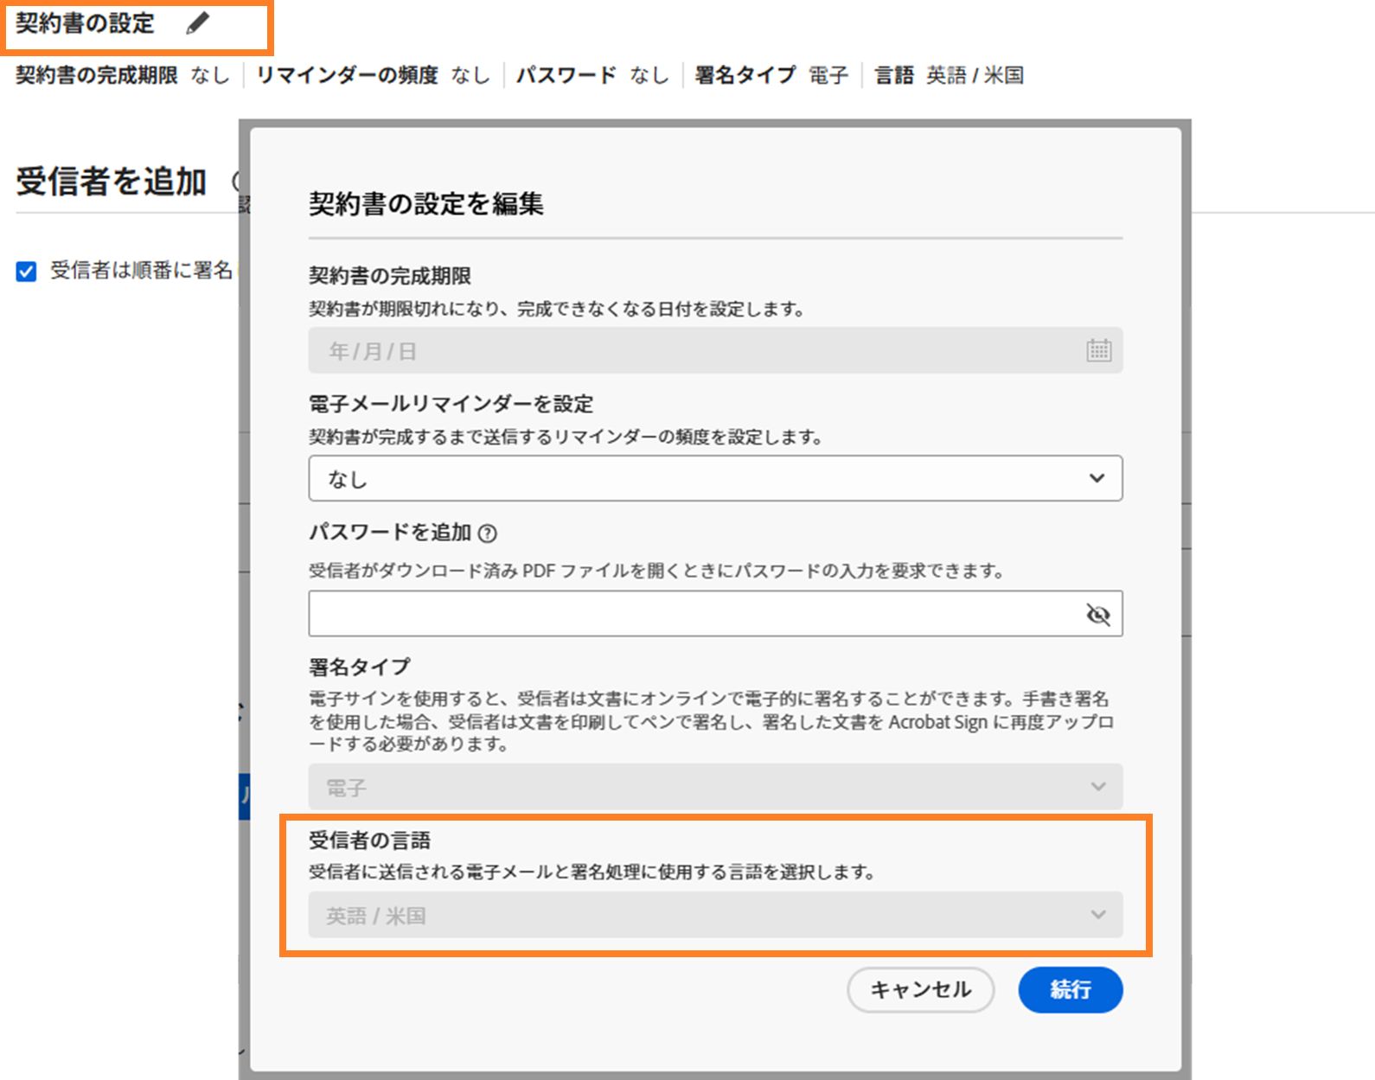Click the 契約書の設定 heading text

85,23
